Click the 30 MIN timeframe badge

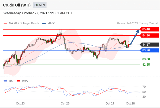coord(40,5)
